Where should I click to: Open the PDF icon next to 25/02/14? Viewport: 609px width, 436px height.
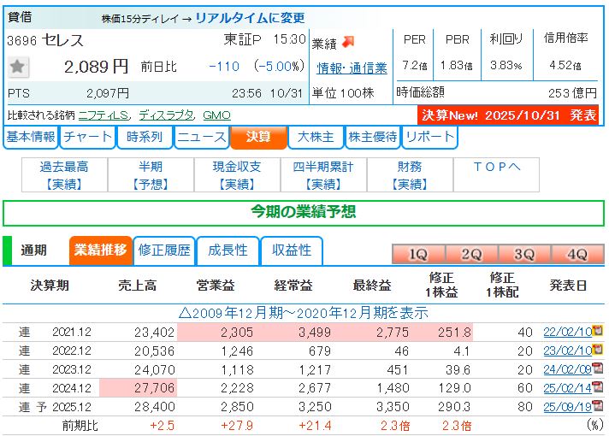coord(598,388)
